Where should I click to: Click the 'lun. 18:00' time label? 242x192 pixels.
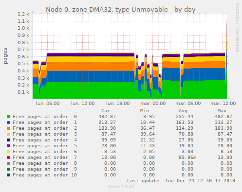[x=118, y=104]
